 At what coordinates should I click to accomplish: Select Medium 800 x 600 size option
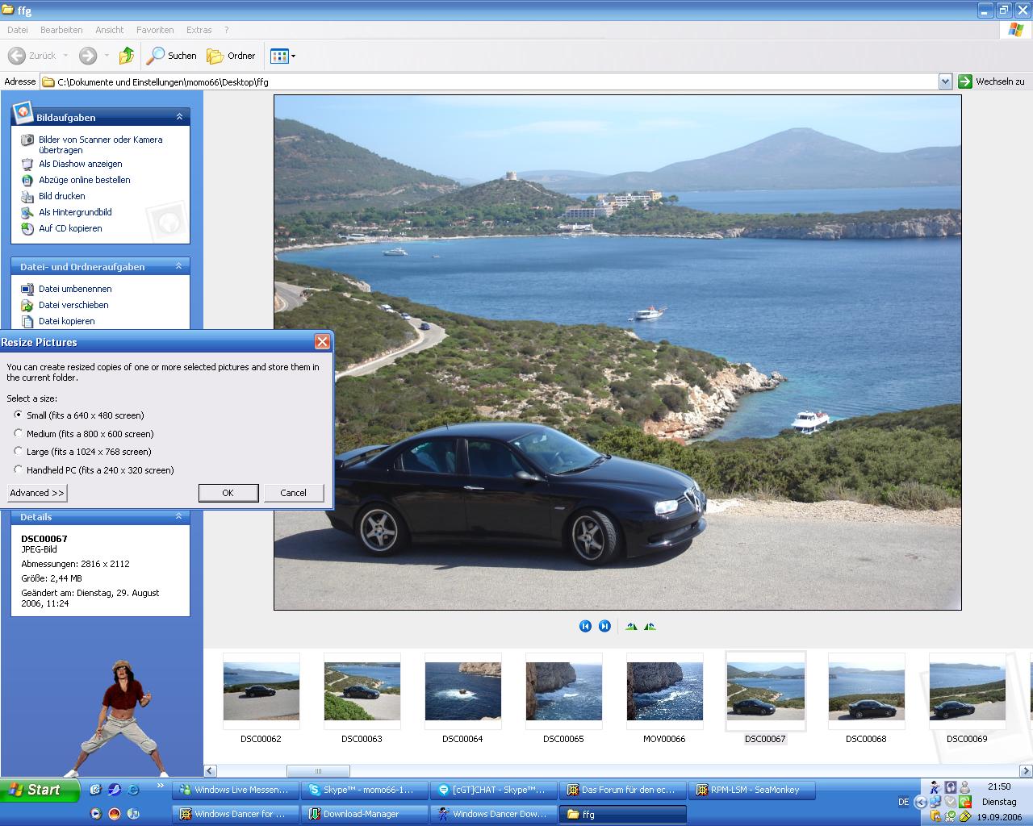click(x=19, y=433)
